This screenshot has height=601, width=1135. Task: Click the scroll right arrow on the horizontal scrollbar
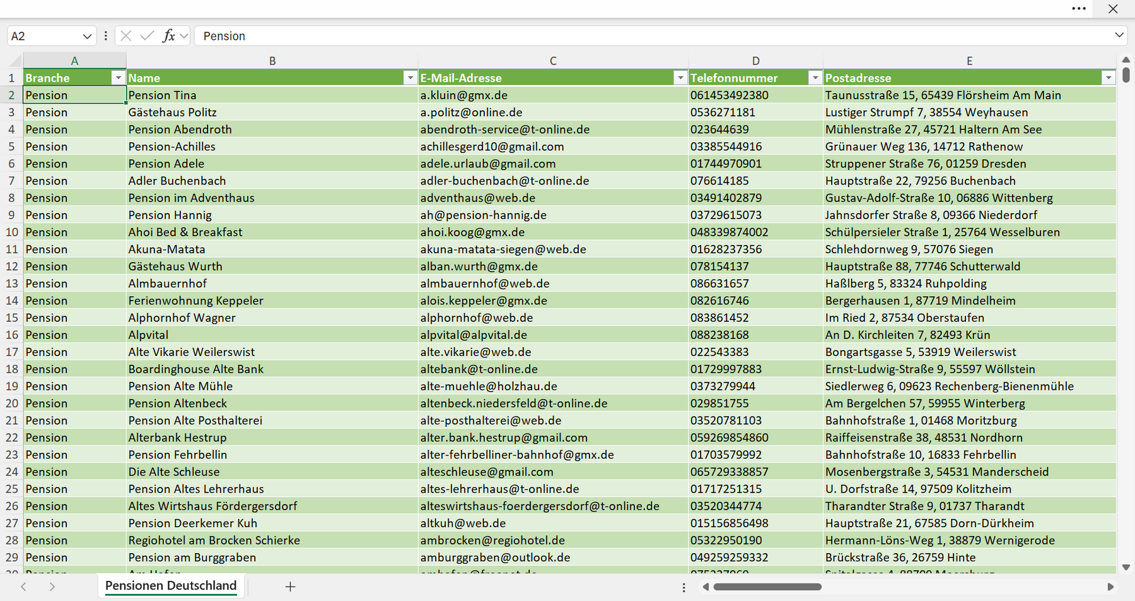click(1110, 587)
